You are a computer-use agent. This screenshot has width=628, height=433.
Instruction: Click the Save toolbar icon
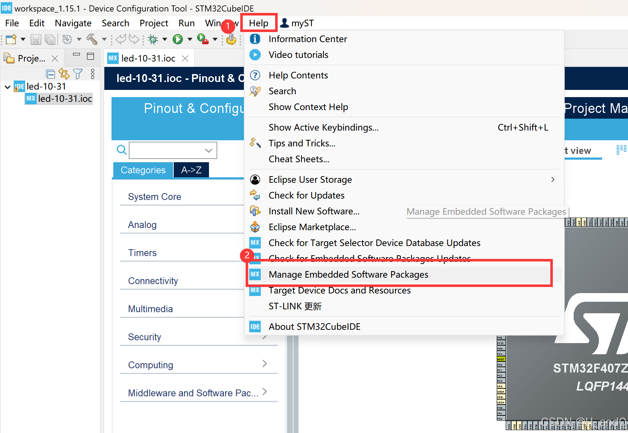point(36,39)
